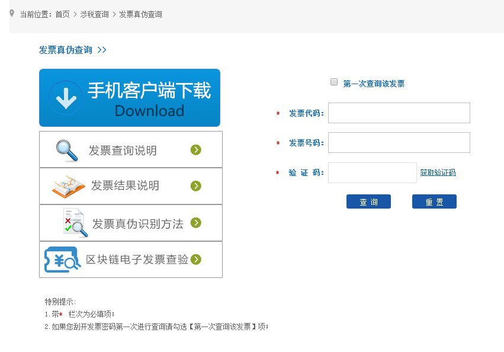This screenshot has height=352, width=504.
Task: Click the magnifying glass icon beside 发票查询说明
Action: point(67,151)
